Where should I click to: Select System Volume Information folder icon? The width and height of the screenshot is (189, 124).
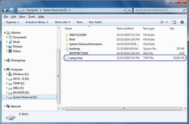[67, 44]
